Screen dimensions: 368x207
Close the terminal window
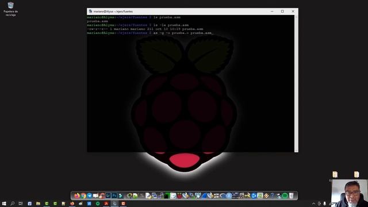[x=293, y=11]
